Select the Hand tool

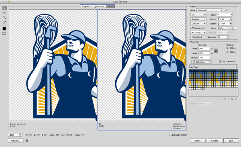[x=4, y=8]
